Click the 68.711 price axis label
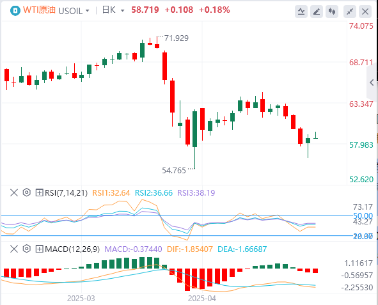378x305 pixels. click(361, 63)
